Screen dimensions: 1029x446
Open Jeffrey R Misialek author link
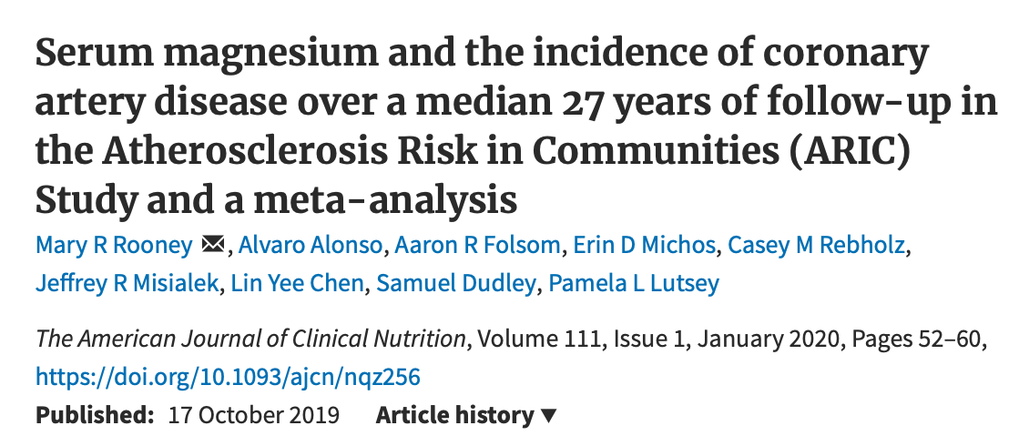coord(127,283)
